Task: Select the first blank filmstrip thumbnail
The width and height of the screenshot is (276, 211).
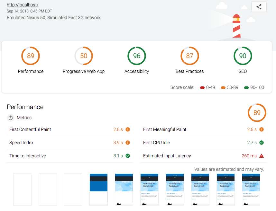Action: [22, 189]
